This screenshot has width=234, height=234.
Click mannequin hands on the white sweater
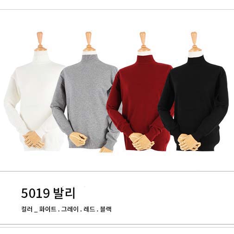tap(33, 139)
